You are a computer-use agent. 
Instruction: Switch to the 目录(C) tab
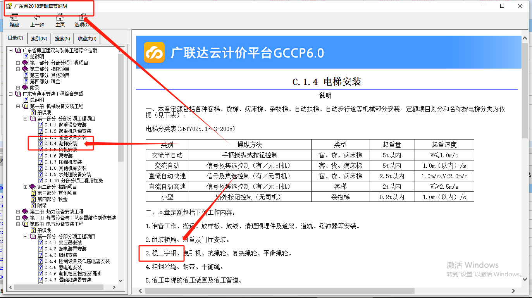[16, 38]
